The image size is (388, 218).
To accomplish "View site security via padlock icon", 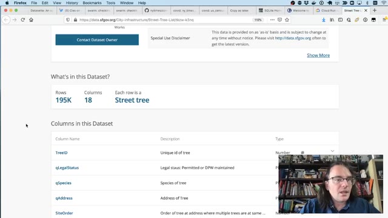I will 75,20.
